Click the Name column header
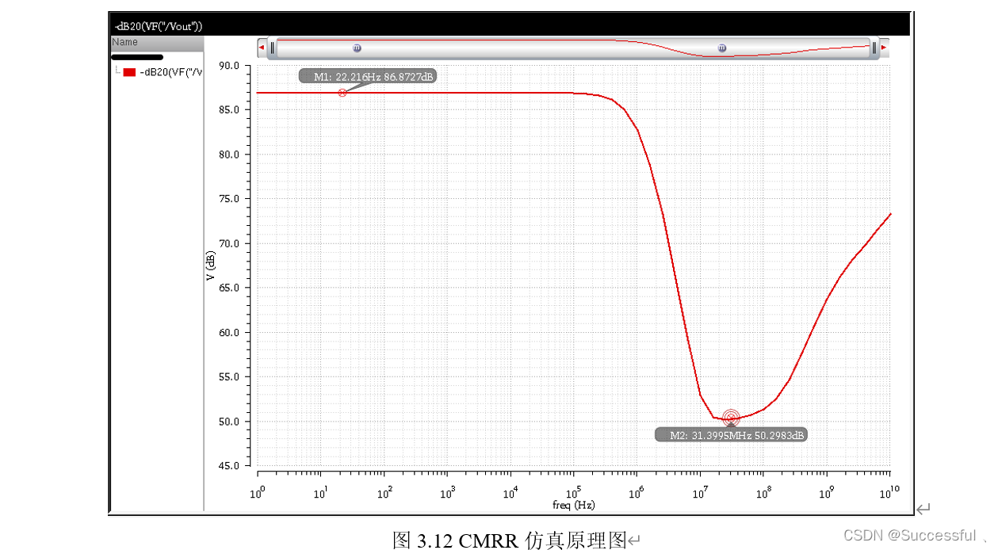The image size is (998, 550). point(157,42)
